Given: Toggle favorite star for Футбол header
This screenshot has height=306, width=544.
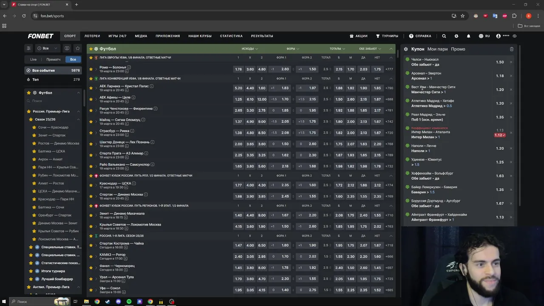Looking at the screenshot, I should point(91,49).
